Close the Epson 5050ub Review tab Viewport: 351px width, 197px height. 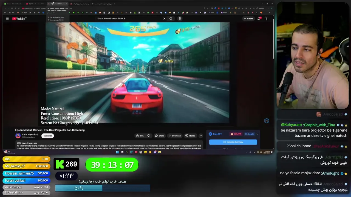(67, 4)
